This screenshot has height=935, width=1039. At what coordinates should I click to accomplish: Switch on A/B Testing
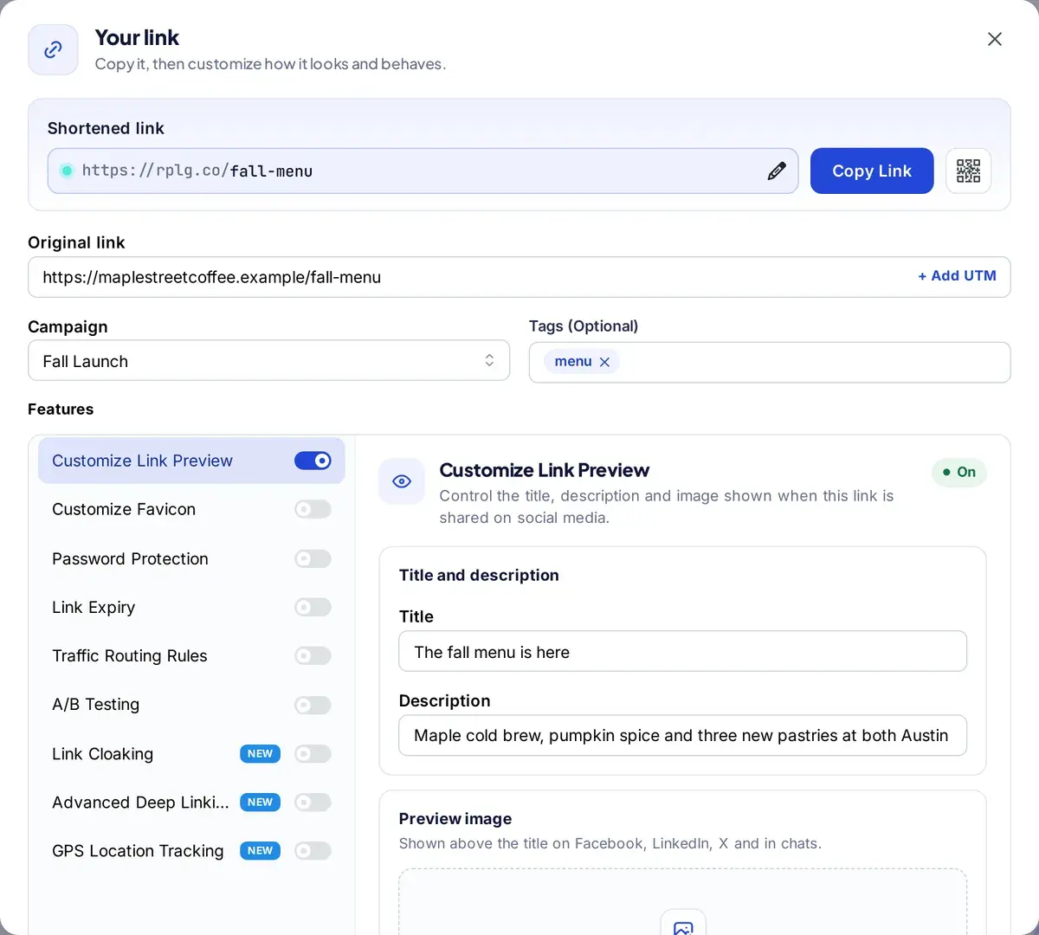(313, 705)
